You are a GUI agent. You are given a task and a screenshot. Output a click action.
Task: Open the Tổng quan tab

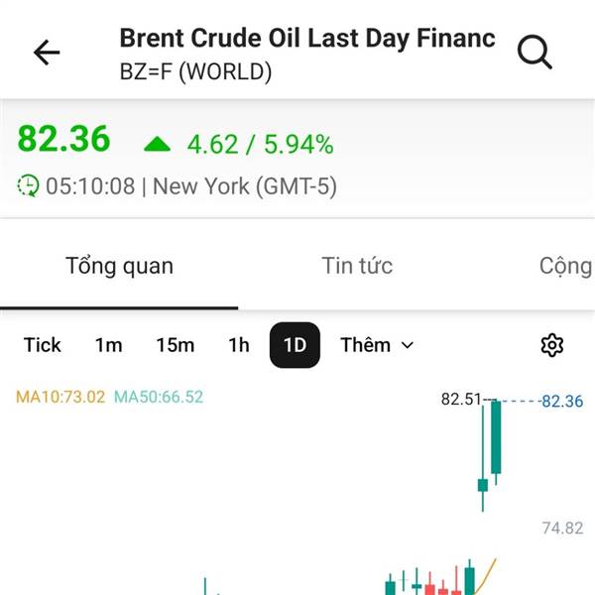tap(119, 266)
